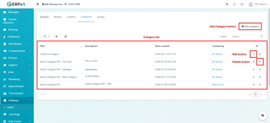Open the chat bubble icon

[x=262, y=115]
